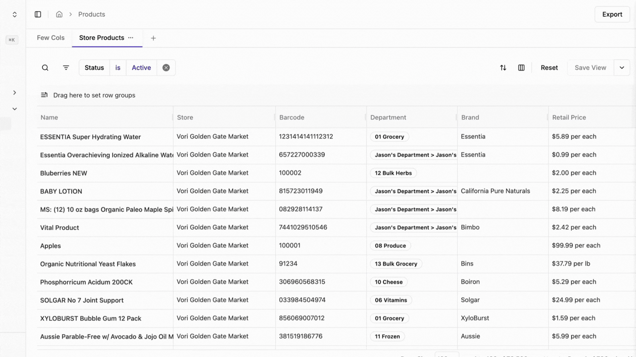
Task: Open the columns layout icon
Action: (521, 68)
